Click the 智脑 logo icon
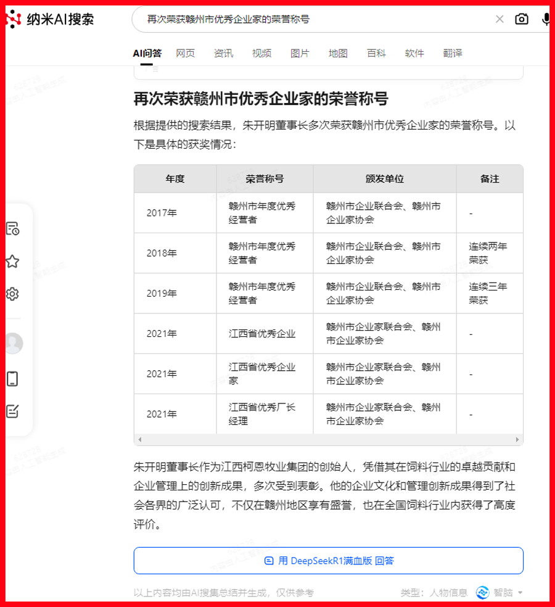 pyautogui.click(x=482, y=592)
